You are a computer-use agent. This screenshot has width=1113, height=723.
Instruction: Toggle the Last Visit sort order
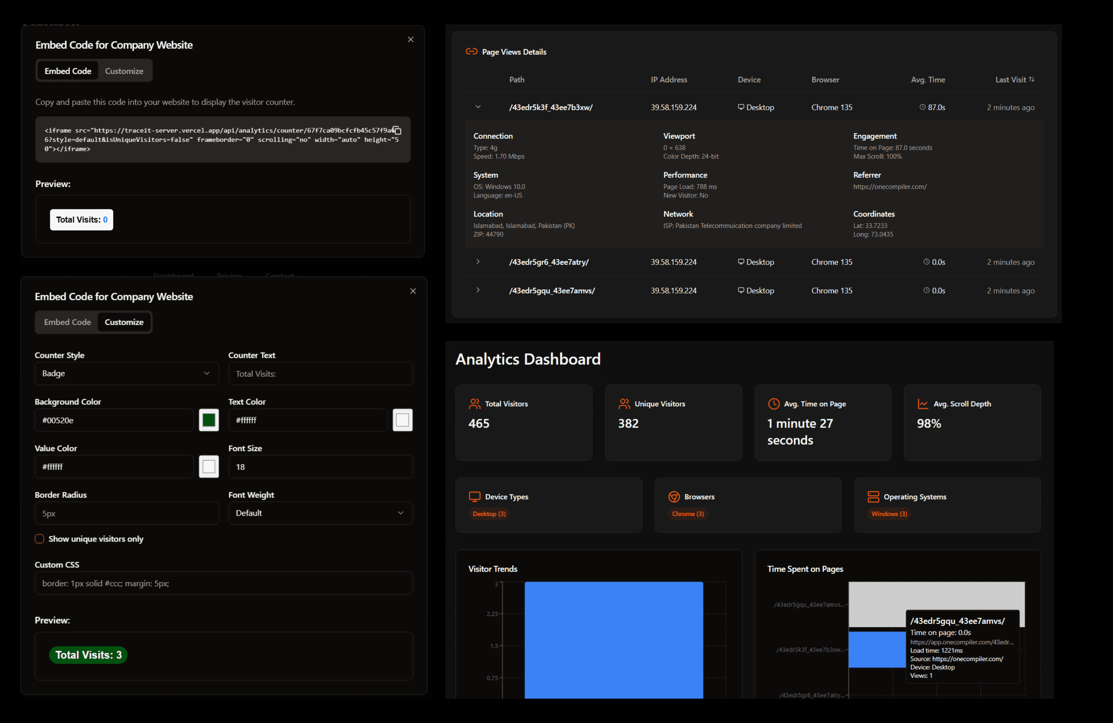pyautogui.click(x=1033, y=79)
